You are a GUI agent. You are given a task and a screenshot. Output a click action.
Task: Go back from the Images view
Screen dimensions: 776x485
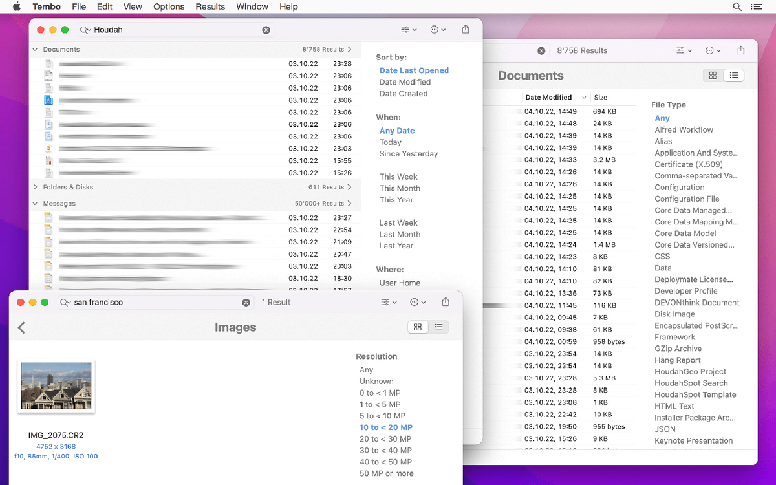pos(21,328)
